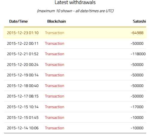The width and height of the screenshot is (150, 135).
Task: Click the Satoshi column header
Action: pyautogui.click(x=139, y=21)
